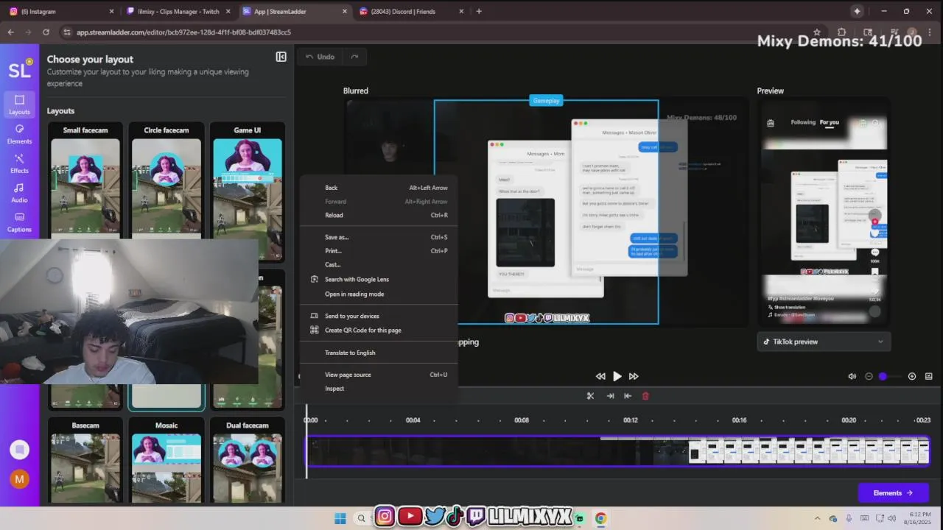Open the Windows Start menu
Image resolution: width=943 pixels, height=530 pixels.
coord(340,518)
